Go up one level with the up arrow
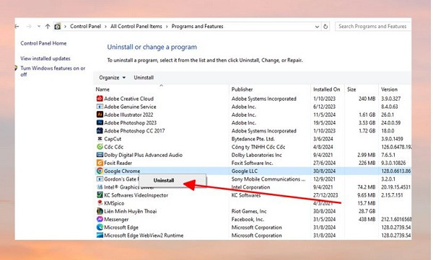The height and width of the screenshot is (260, 433). pyautogui.click(x=48, y=27)
